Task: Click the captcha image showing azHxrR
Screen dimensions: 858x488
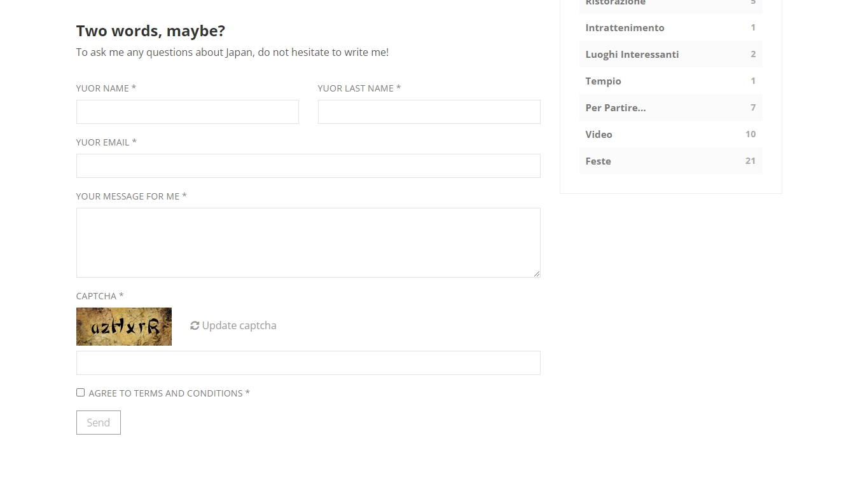Action: 124,327
